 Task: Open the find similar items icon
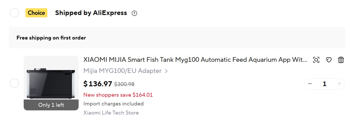(x=316, y=60)
